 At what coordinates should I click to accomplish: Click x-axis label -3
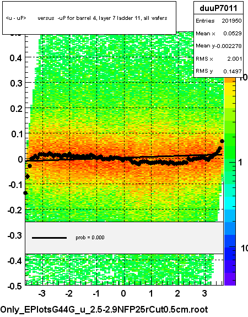tap(42, 293)
